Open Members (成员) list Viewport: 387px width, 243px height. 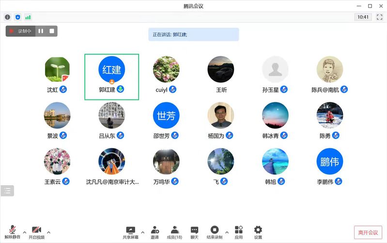174,231
